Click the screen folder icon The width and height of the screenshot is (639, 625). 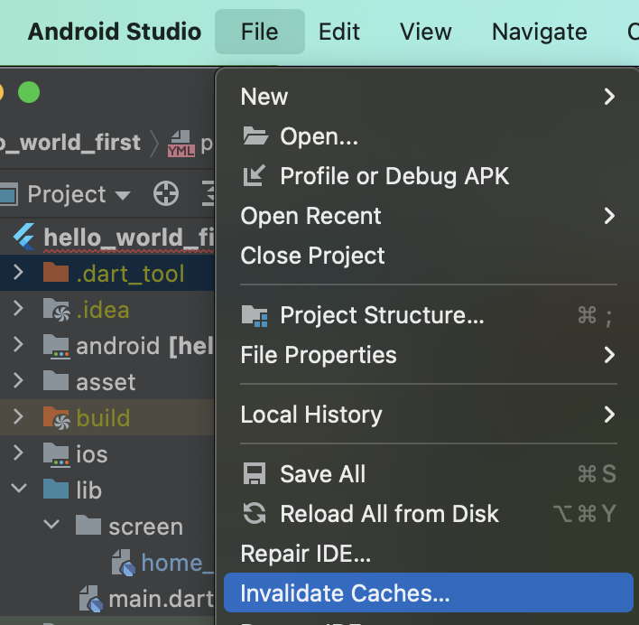pos(88,525)
